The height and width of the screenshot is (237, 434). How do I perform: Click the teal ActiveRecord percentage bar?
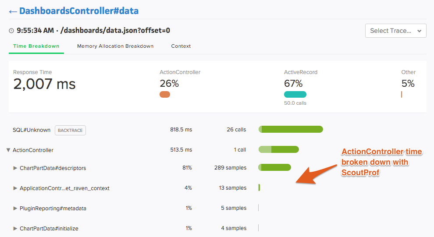295,94
